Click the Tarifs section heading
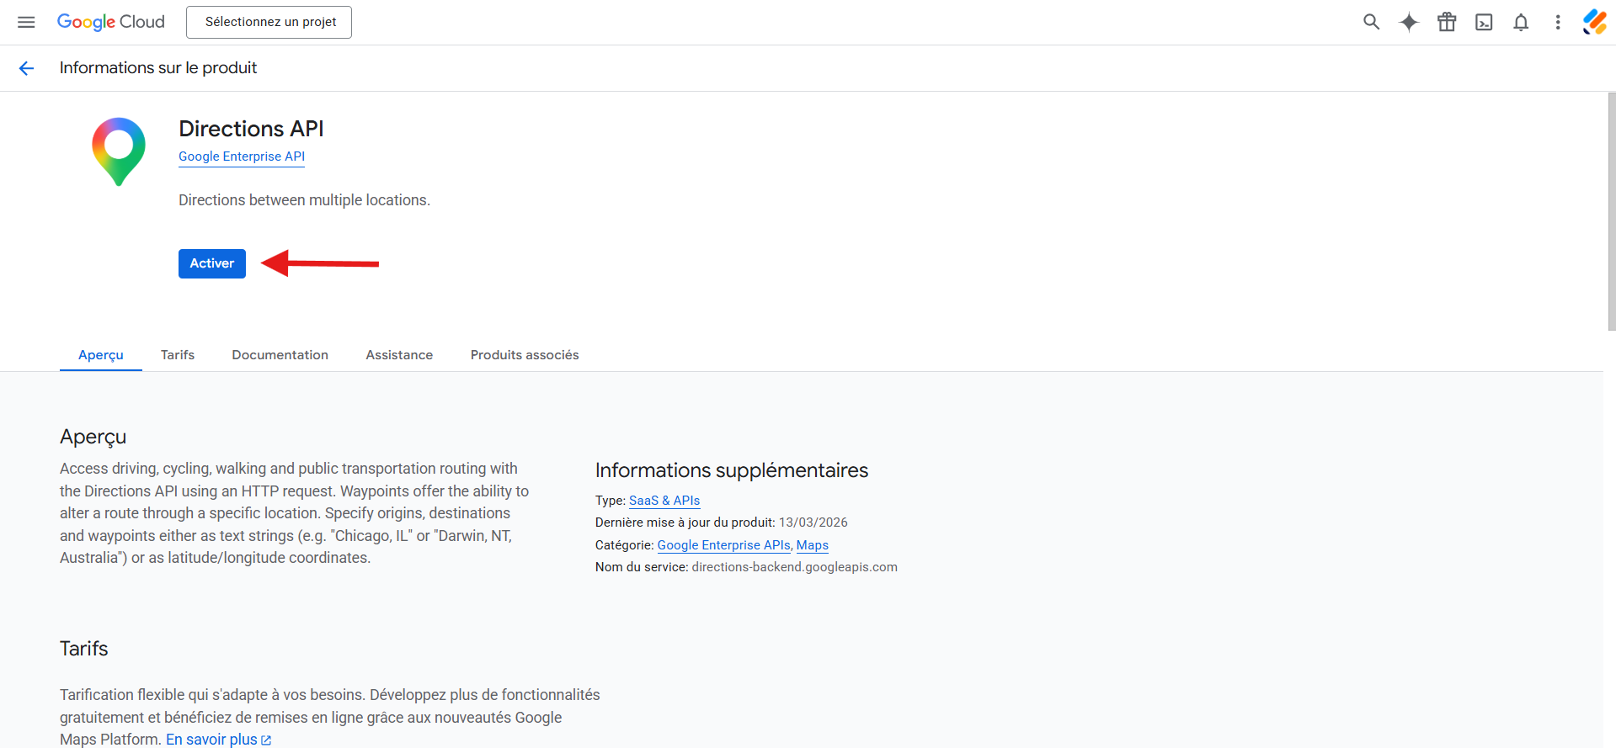The image size is (1616, 748). [x=84, y=649]
